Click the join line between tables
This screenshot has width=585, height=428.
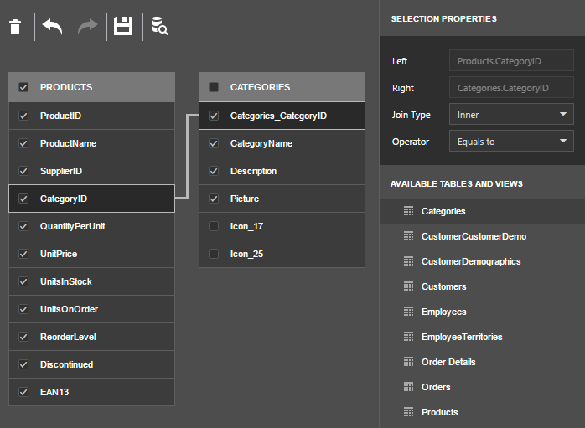187,157
